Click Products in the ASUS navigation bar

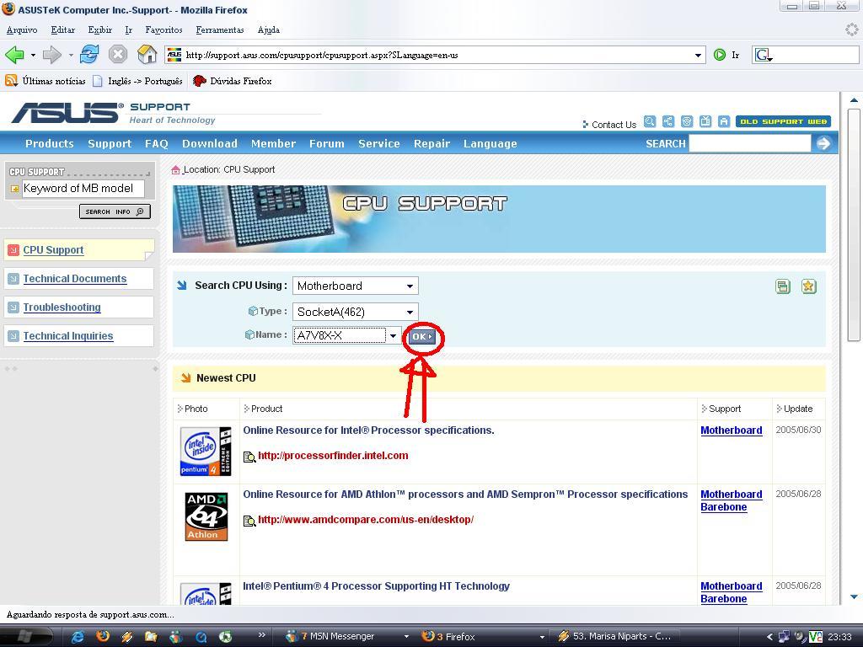coord(50,143)
